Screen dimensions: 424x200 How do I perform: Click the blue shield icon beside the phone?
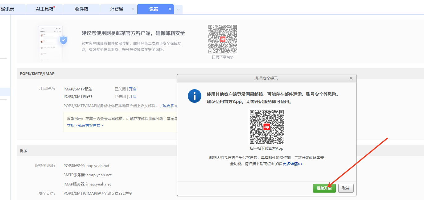tap(64, 40)
